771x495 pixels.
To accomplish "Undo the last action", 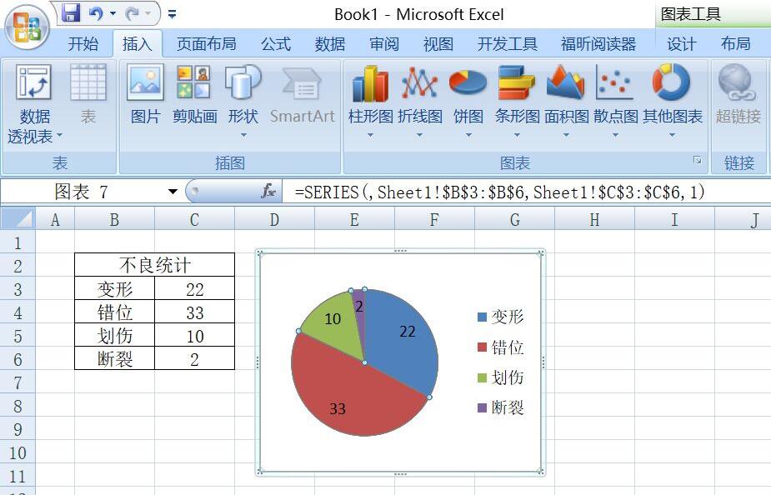I will tap(96, 13).
